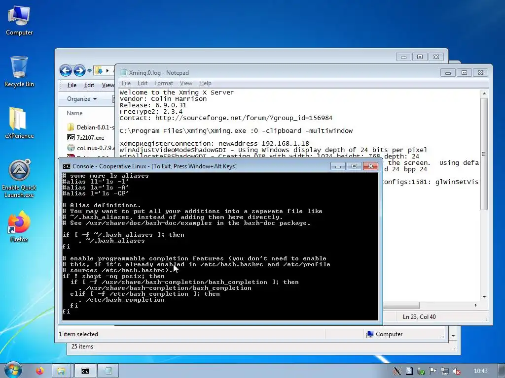Open the Windows Start menu
This screenshot has width=505, height=378.
tap(13, 370)
